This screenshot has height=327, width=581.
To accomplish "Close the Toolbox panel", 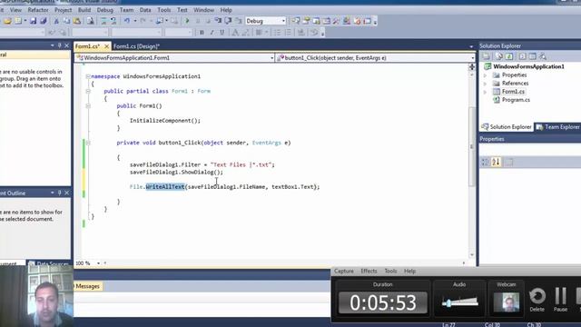I will (x=66, y=45).
